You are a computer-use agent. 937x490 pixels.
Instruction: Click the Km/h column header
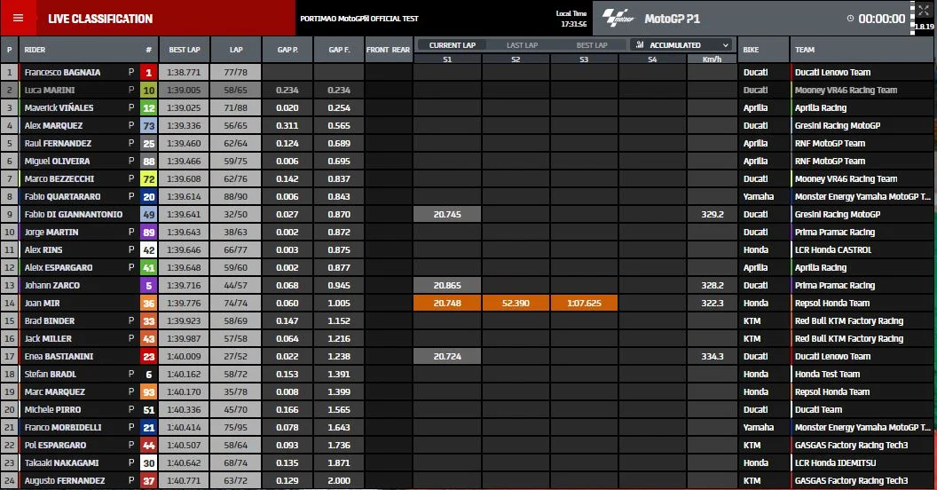coord(712,59)
